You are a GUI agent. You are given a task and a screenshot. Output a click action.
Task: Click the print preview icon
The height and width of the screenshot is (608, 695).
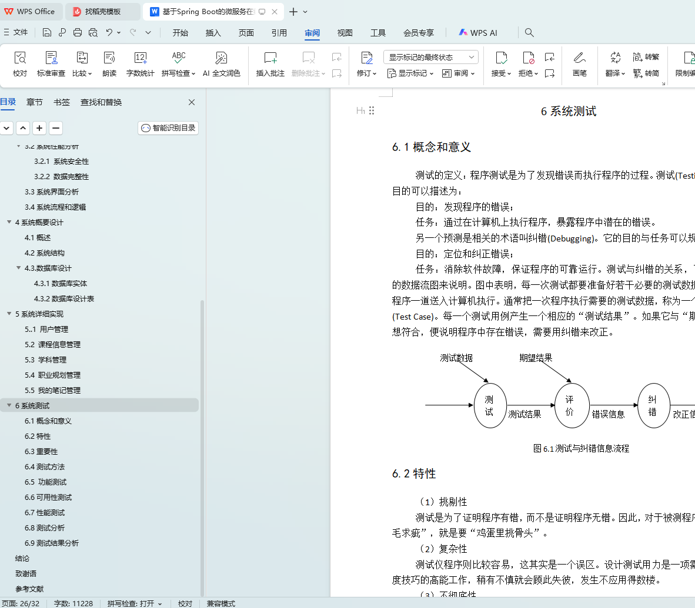click(x=93, y=32)
